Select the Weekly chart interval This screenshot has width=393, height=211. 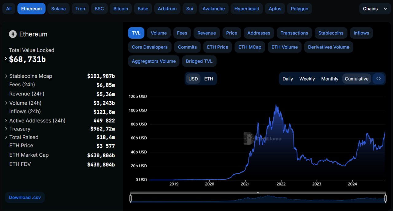(x=307, y=79)
